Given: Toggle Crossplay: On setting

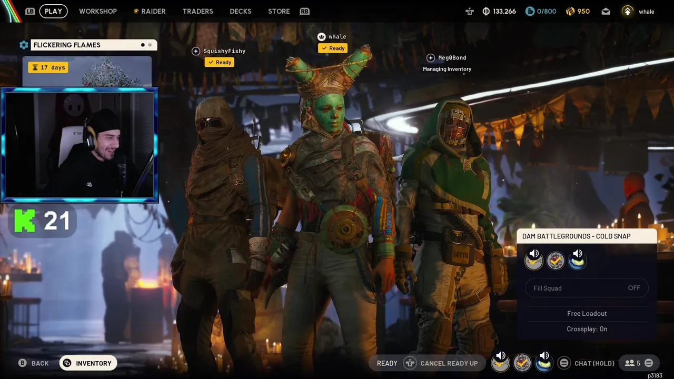Looking at the screenshot, I should pyautogui.click(x=587, y=329).
